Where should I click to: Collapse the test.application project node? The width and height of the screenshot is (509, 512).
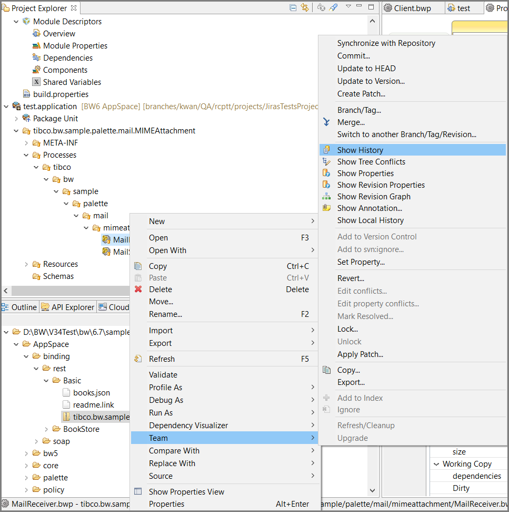[x=6, y=107]
